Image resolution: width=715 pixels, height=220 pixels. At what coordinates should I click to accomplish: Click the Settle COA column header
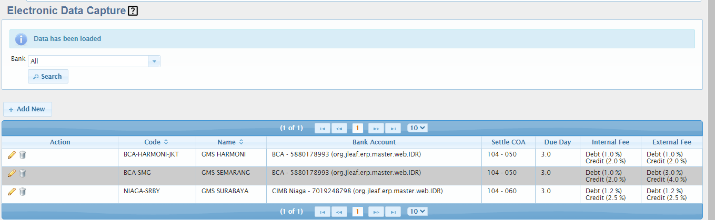(509, 142)
